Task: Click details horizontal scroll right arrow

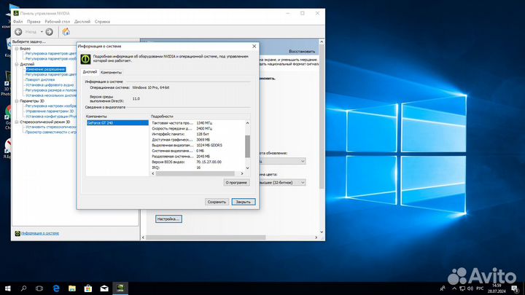Action: 242,173
